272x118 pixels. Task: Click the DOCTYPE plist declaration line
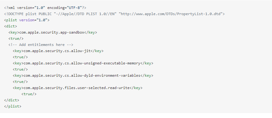[x=114, y=14]
